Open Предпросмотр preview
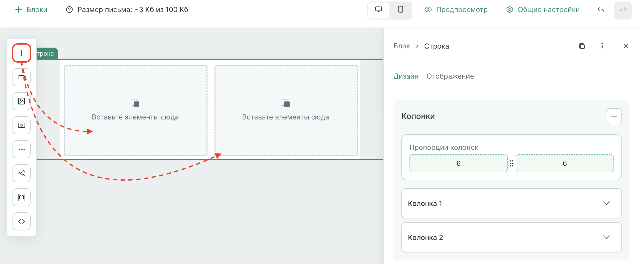639x264 pixels. 456,10
